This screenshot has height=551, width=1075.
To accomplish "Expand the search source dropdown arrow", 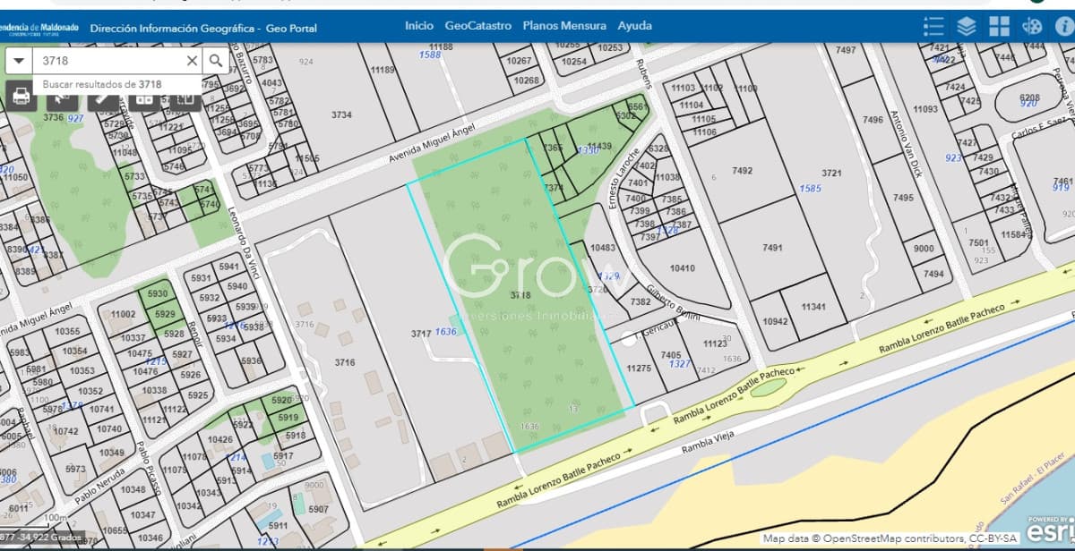I will point(19,61).
